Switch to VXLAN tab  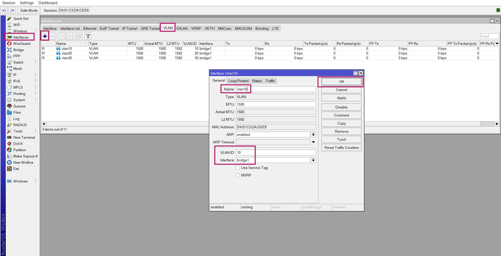pos(182,28)
